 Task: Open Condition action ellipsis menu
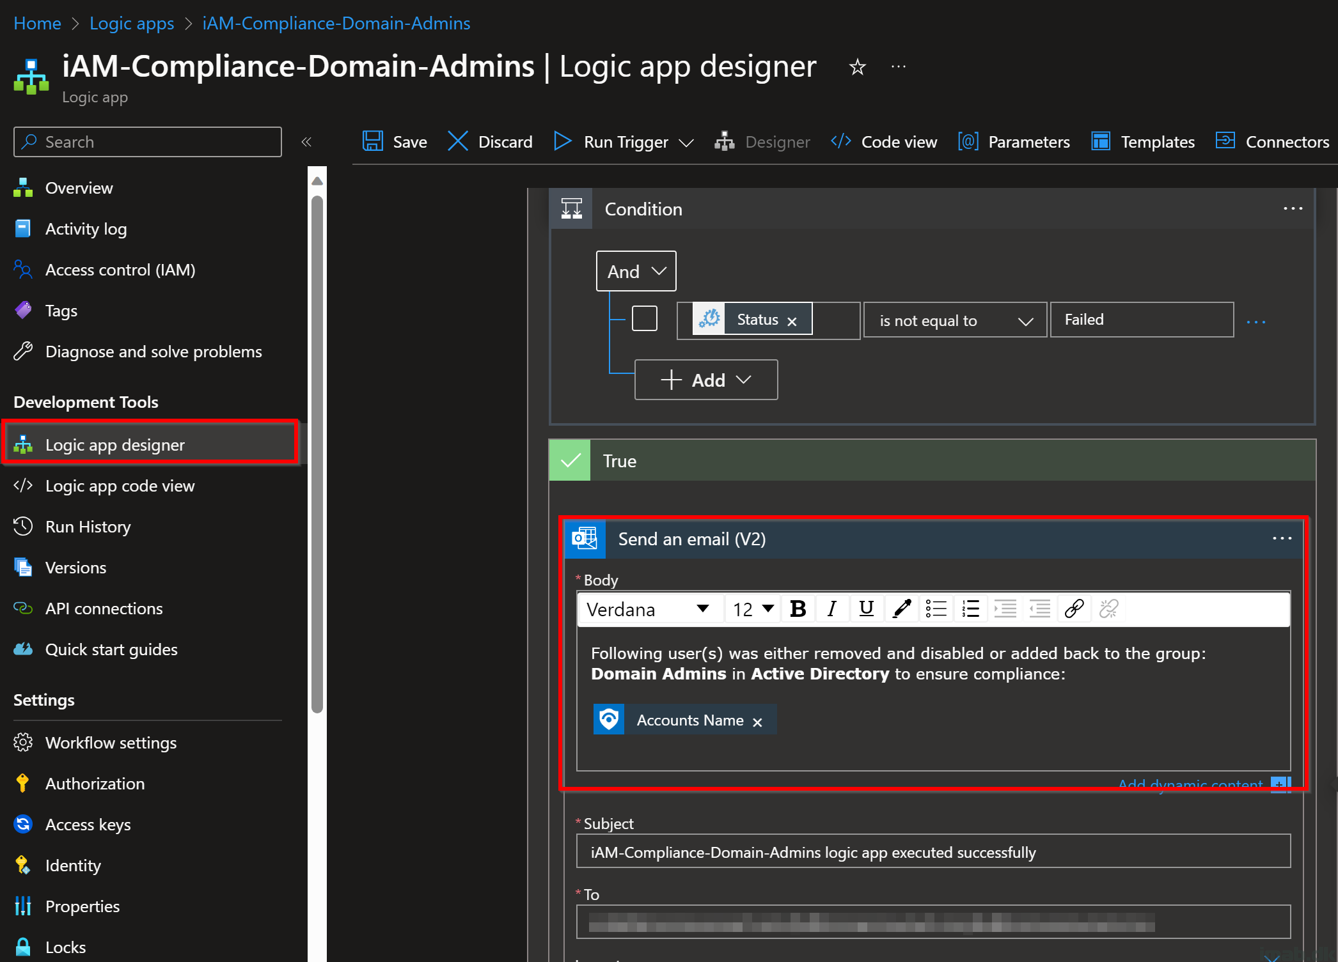pyautogui.click(x=1293, y=209)
